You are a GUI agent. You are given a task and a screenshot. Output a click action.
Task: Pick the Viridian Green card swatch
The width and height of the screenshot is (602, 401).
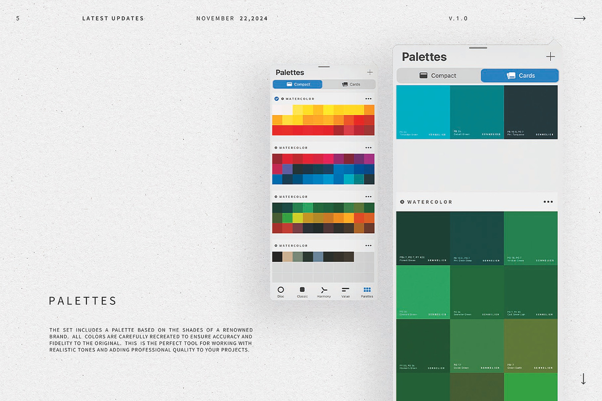(x=531, y=238)
